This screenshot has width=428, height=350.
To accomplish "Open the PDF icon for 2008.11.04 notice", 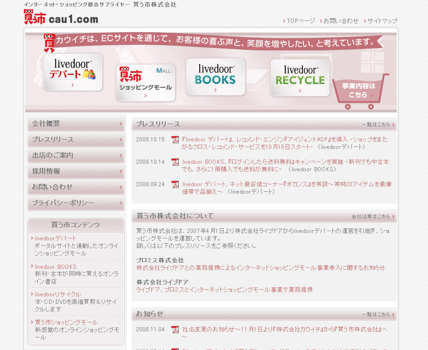I will coord(175,329).
